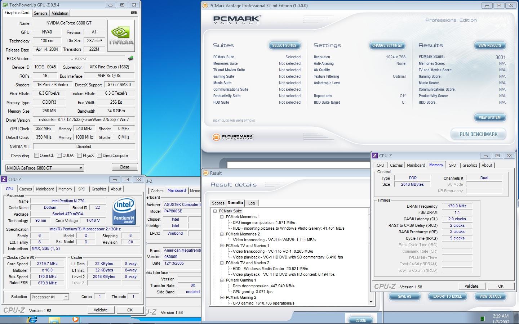Toggle the DirectCompute checkbox
The image size is (519, 324).
coord(99,156)
